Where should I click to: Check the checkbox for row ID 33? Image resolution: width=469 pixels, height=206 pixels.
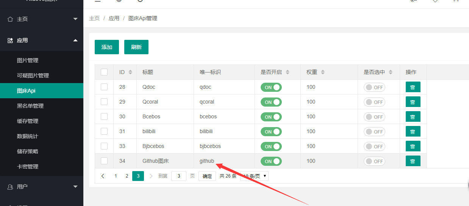pos(104,146)
